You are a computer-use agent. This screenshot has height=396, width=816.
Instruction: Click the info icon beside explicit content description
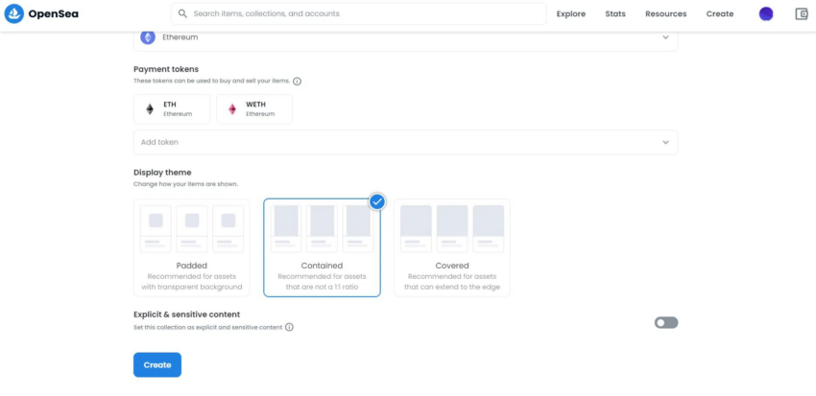pyautogui.click(x=289, y=327)
